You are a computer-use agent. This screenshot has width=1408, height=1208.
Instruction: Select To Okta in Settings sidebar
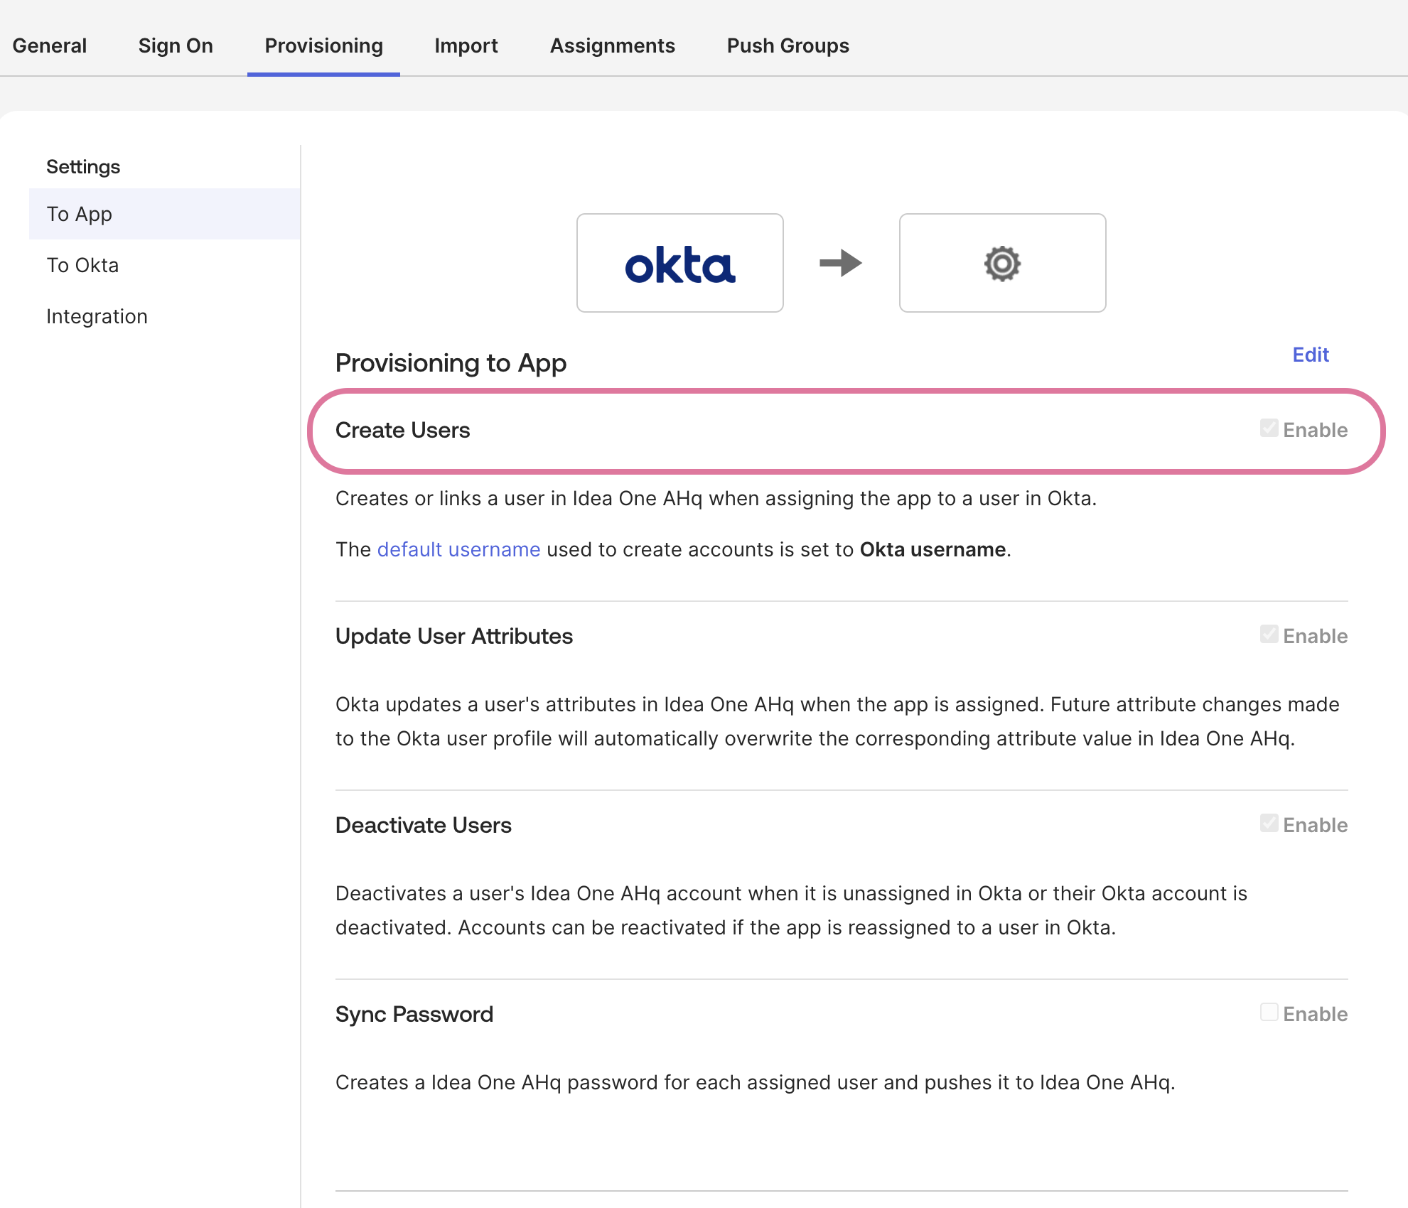[82, 265]
